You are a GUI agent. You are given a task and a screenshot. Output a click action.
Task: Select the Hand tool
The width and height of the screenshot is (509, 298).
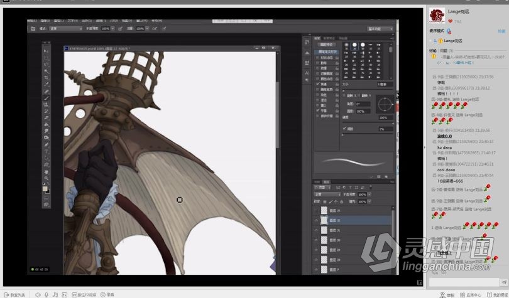[x=46, y=172]
